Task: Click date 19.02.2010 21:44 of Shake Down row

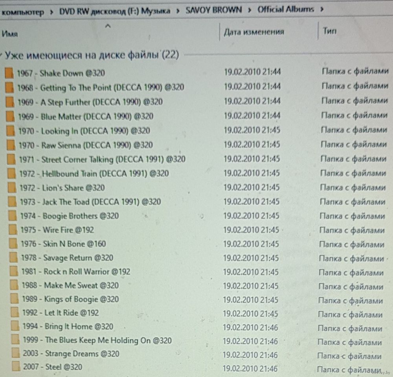Action: (252, 71)
